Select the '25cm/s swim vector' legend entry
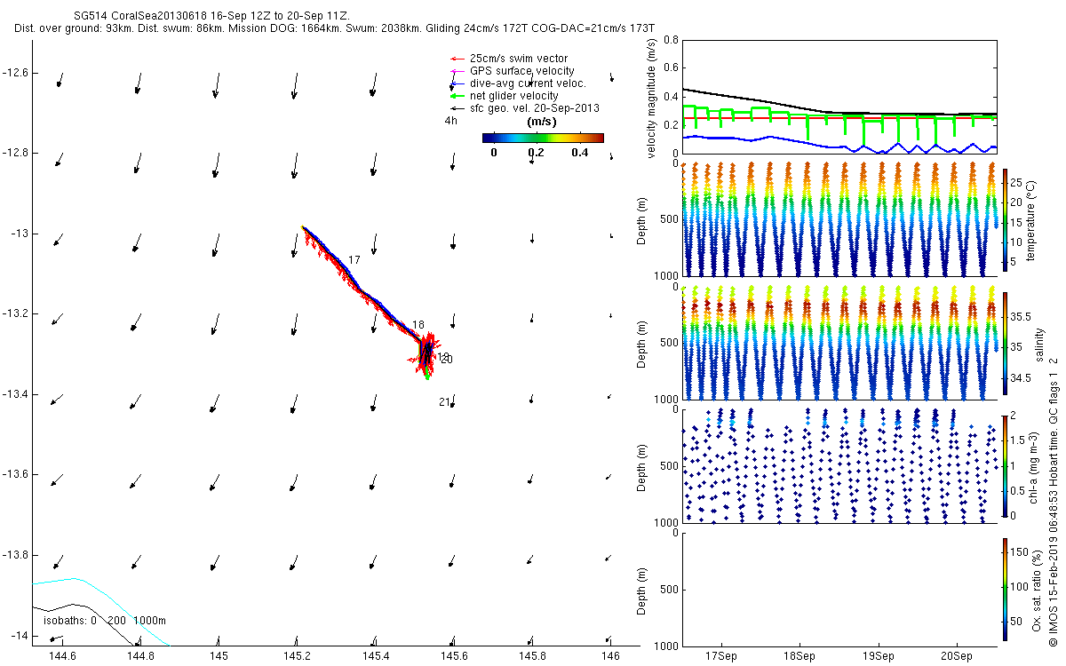This screenshot has width=1066, height=666. click(x=518, y=59)
